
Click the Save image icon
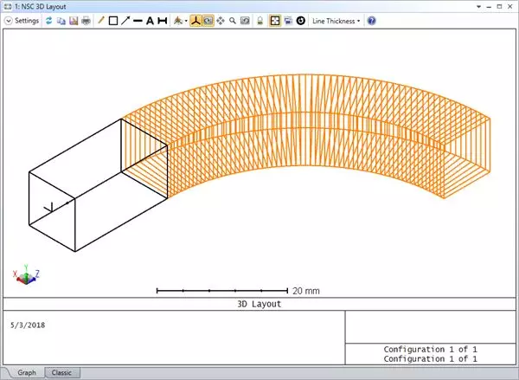point(74,20)
